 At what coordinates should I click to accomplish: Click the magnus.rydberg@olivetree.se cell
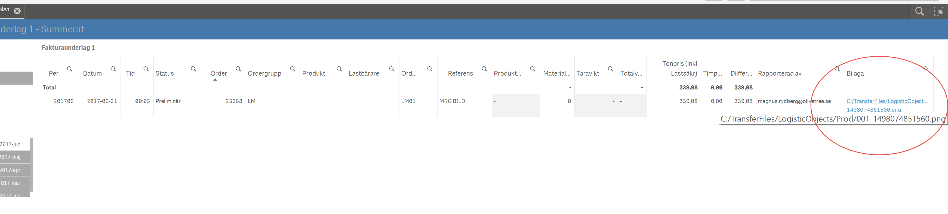794,101
